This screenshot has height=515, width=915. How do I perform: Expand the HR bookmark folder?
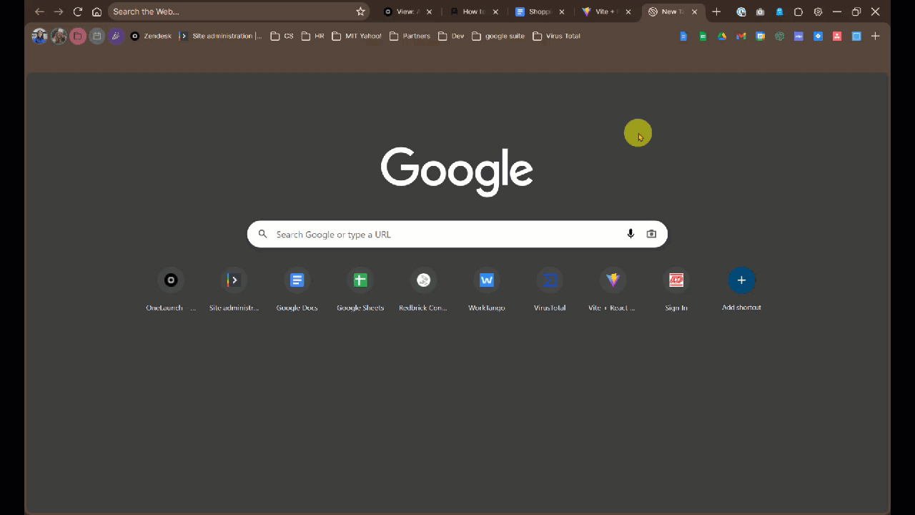coord(312,36)
